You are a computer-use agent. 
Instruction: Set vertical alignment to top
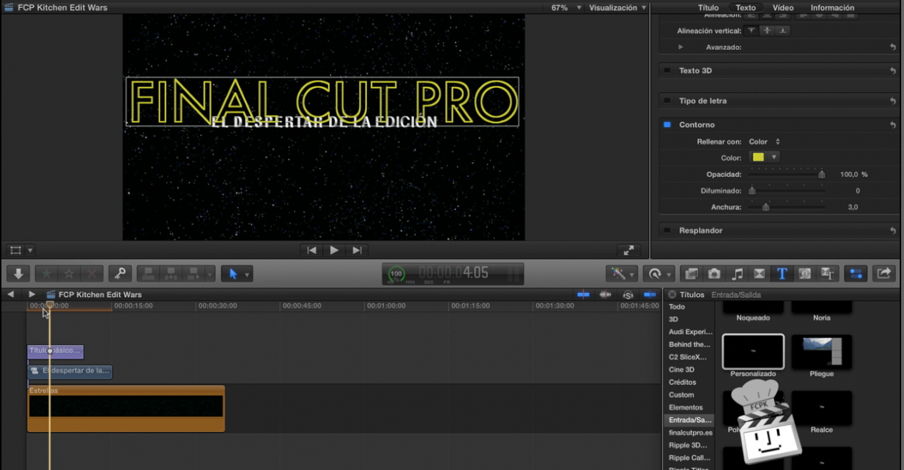(751, 31)
